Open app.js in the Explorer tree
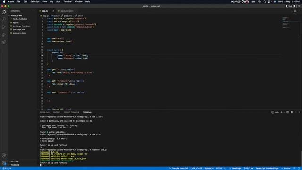 pyautogui.click(x=16, y=23)
